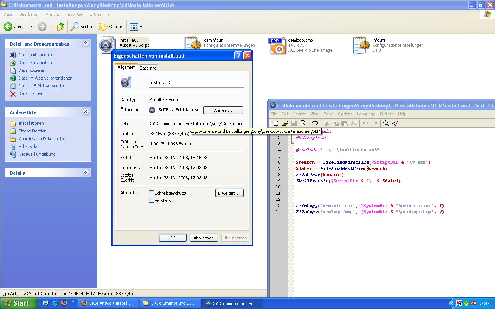Click the Print icon in SciTE toolbar
Screen dimensions: 495x309
[x=315, y=123]
